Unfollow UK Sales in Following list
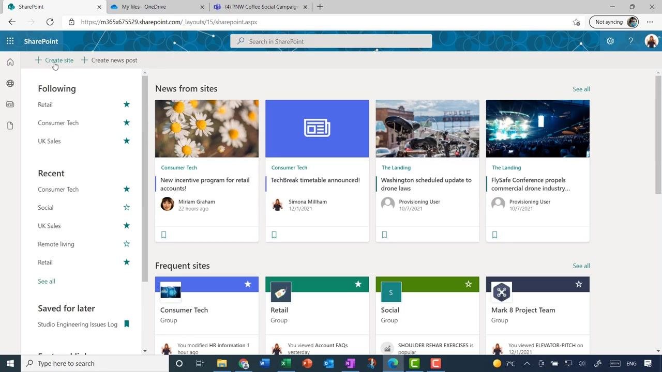Screen dimensions: 662x372 pyautogui.click(x=127, y=141)
